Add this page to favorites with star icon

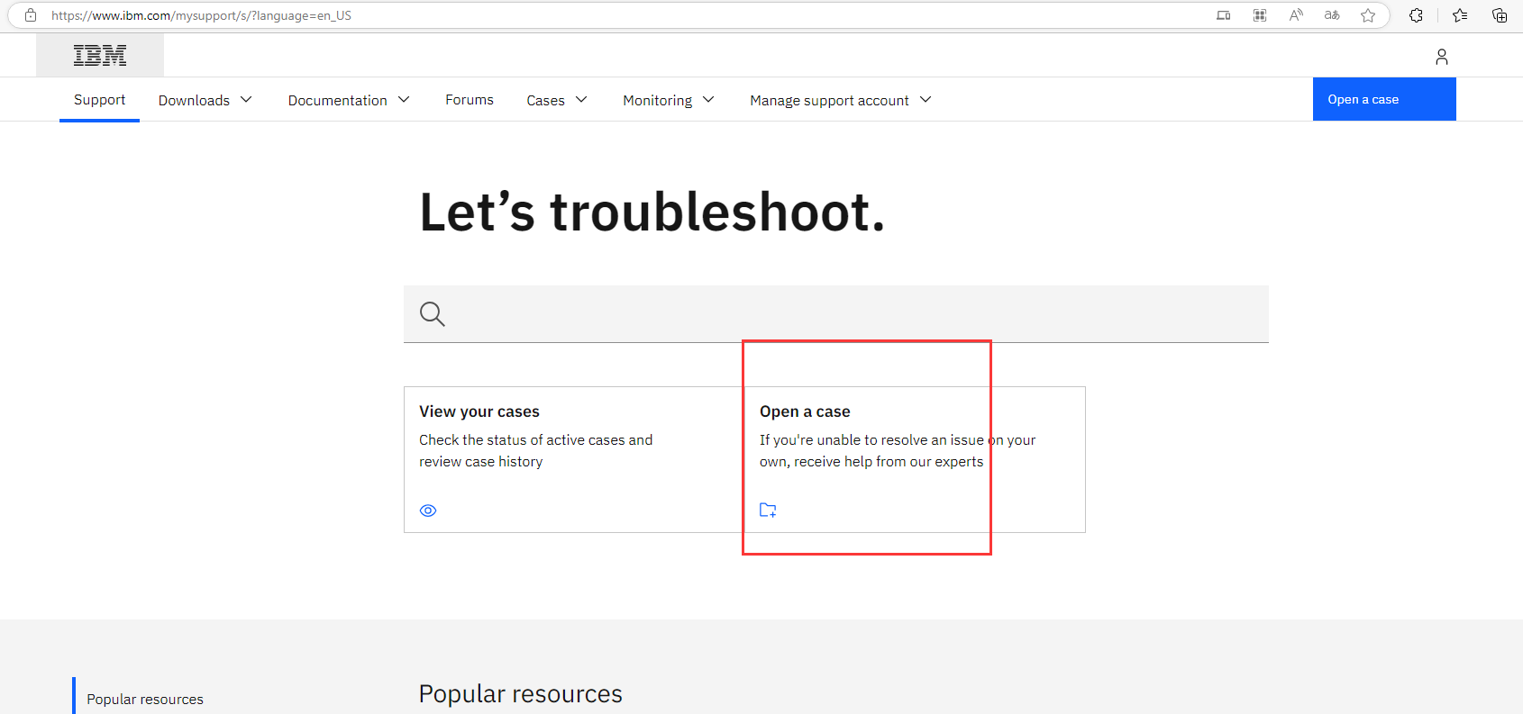click(1368, 15)
